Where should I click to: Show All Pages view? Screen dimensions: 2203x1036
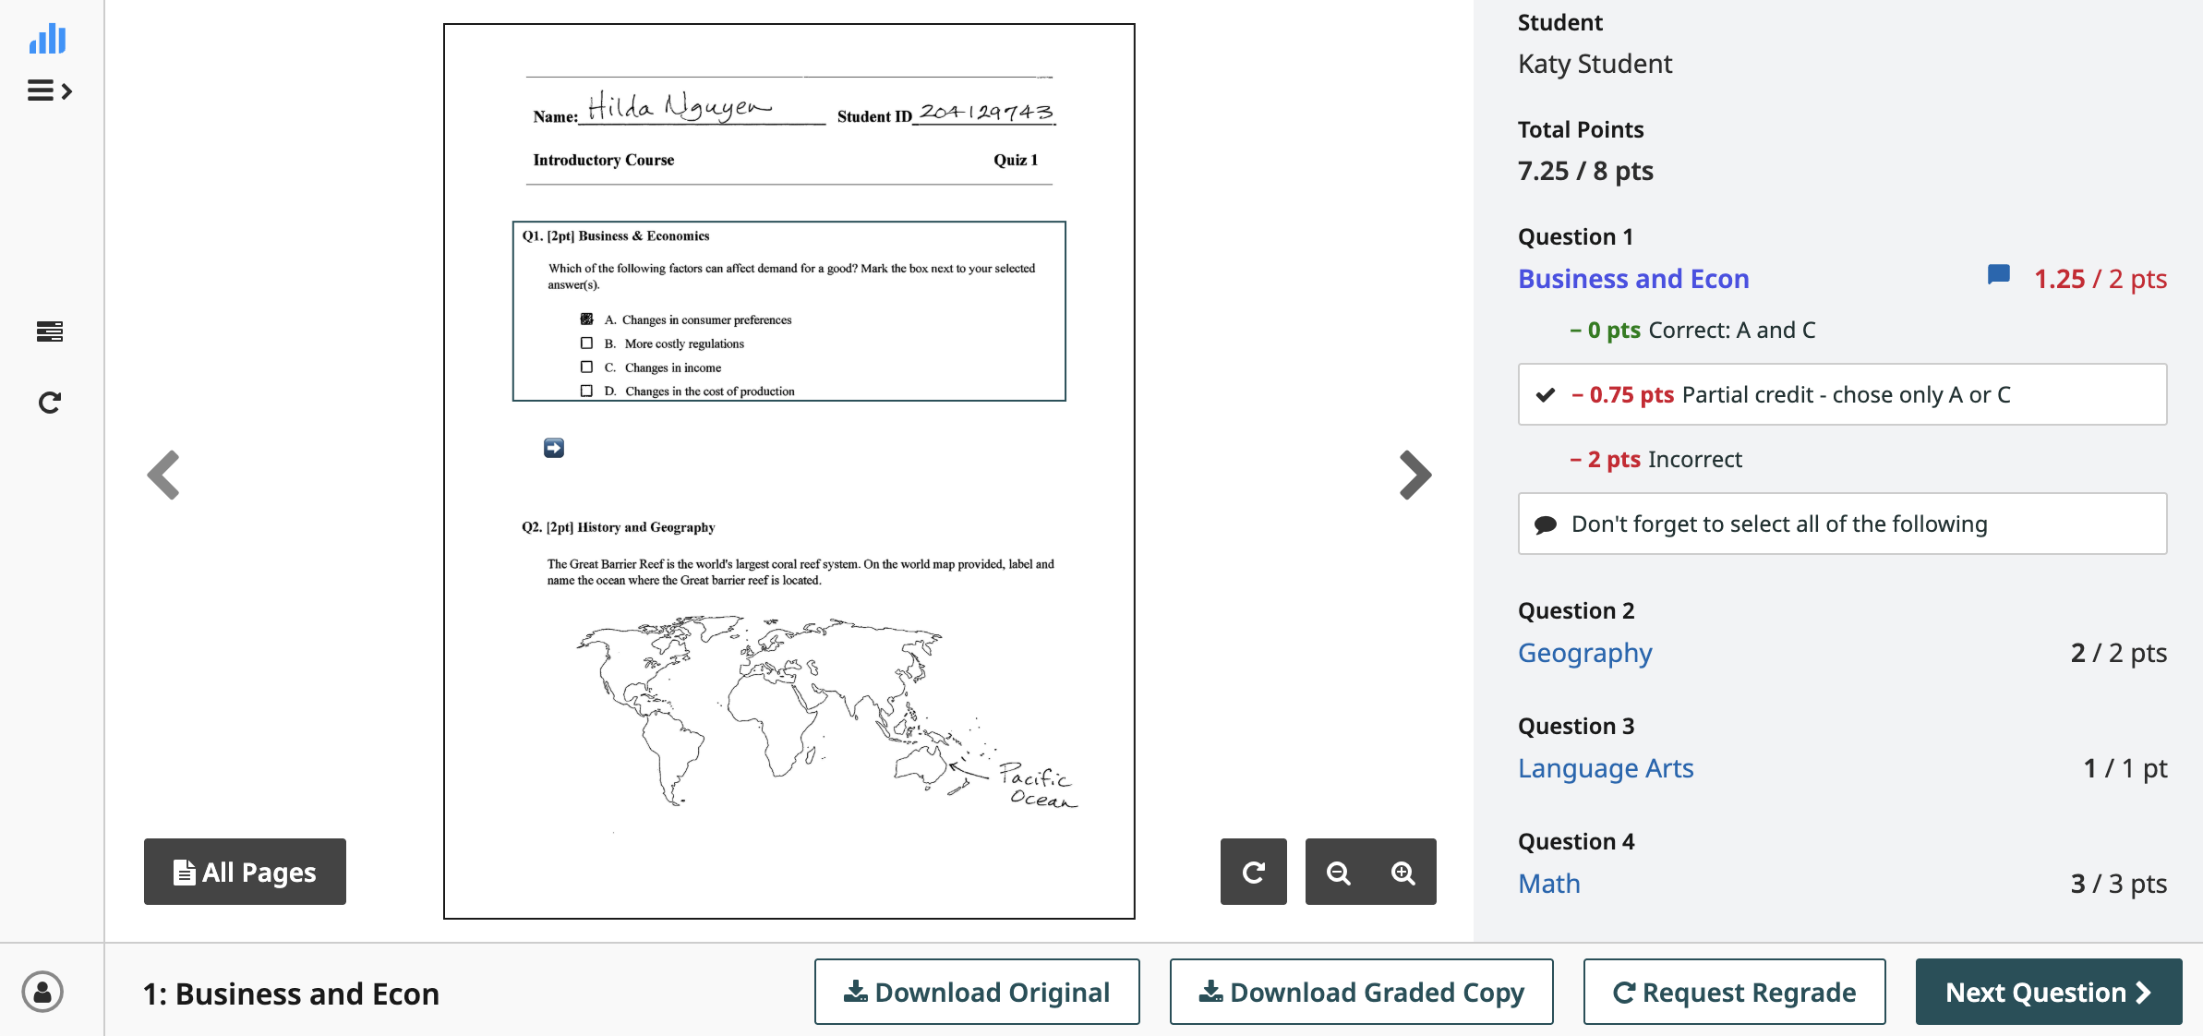(245, 872)
